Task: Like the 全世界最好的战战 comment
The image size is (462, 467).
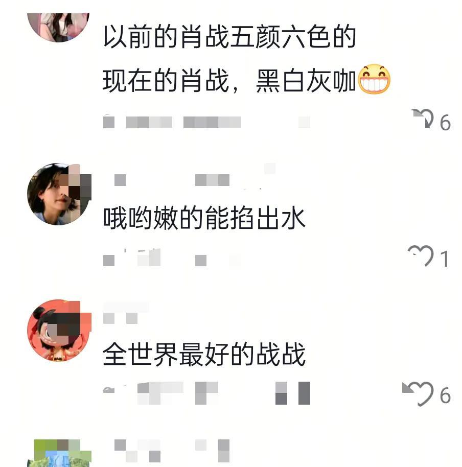Action: coord(418,393)
